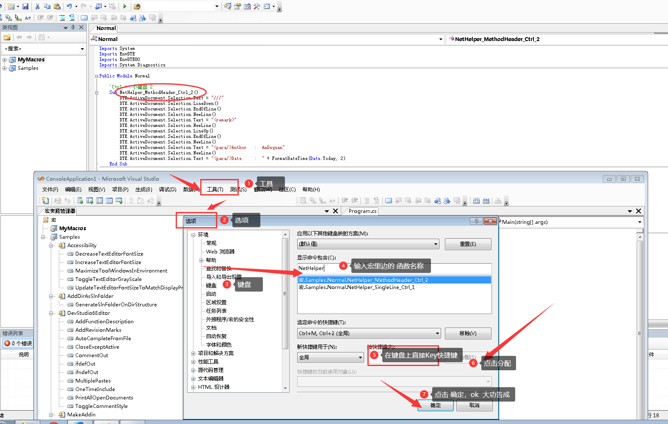The height and width of the screenshot is (424, 668).
Task: Switch to the Program.cs tab
Action: tap(362, 211)
